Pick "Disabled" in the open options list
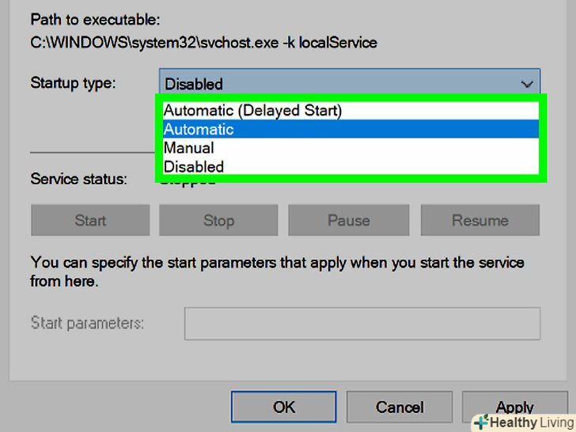 tap(194, 166)
